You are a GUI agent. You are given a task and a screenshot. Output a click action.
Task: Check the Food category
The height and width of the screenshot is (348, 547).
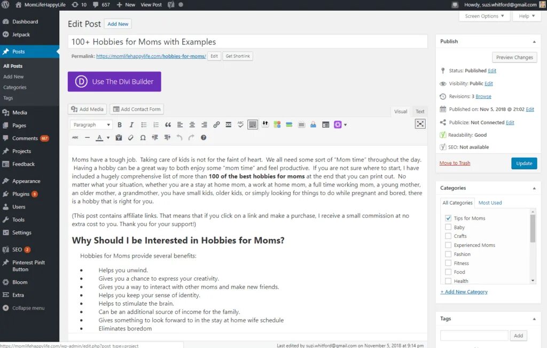[448, 272]
